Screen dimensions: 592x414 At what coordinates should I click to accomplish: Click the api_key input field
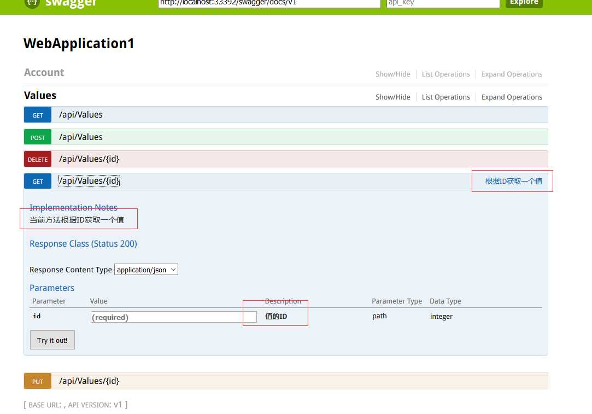click(443, 3)
